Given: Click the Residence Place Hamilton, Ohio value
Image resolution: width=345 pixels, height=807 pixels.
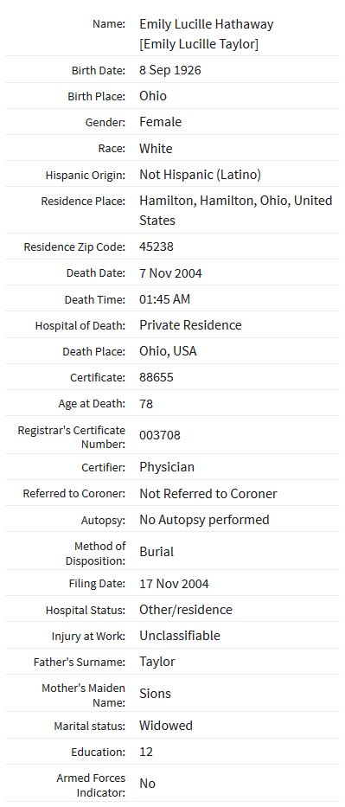Looking at the screenshot, I should [x=235, y=210].
